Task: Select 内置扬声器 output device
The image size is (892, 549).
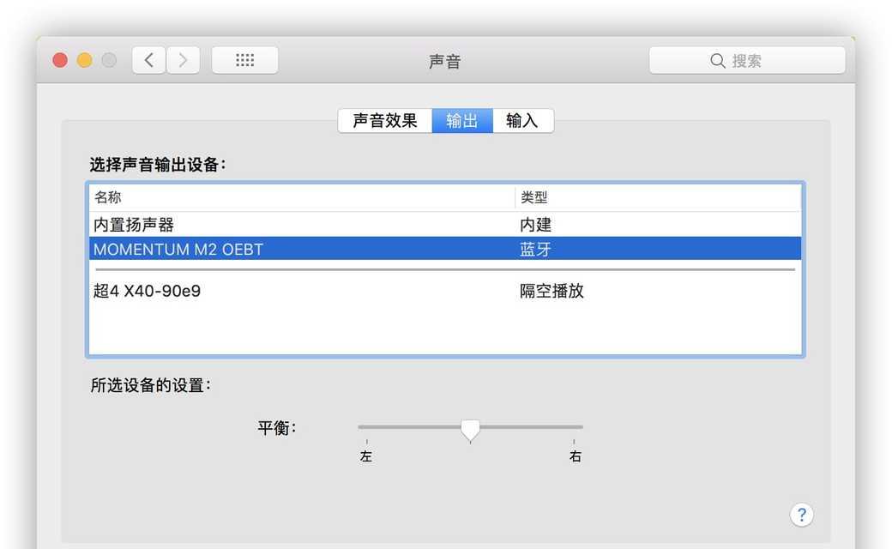Action: pyautogui.click(x=445, y=224)
